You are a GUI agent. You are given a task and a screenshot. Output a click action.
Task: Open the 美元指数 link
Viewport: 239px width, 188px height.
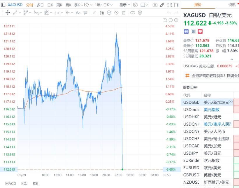click(212, 110)
